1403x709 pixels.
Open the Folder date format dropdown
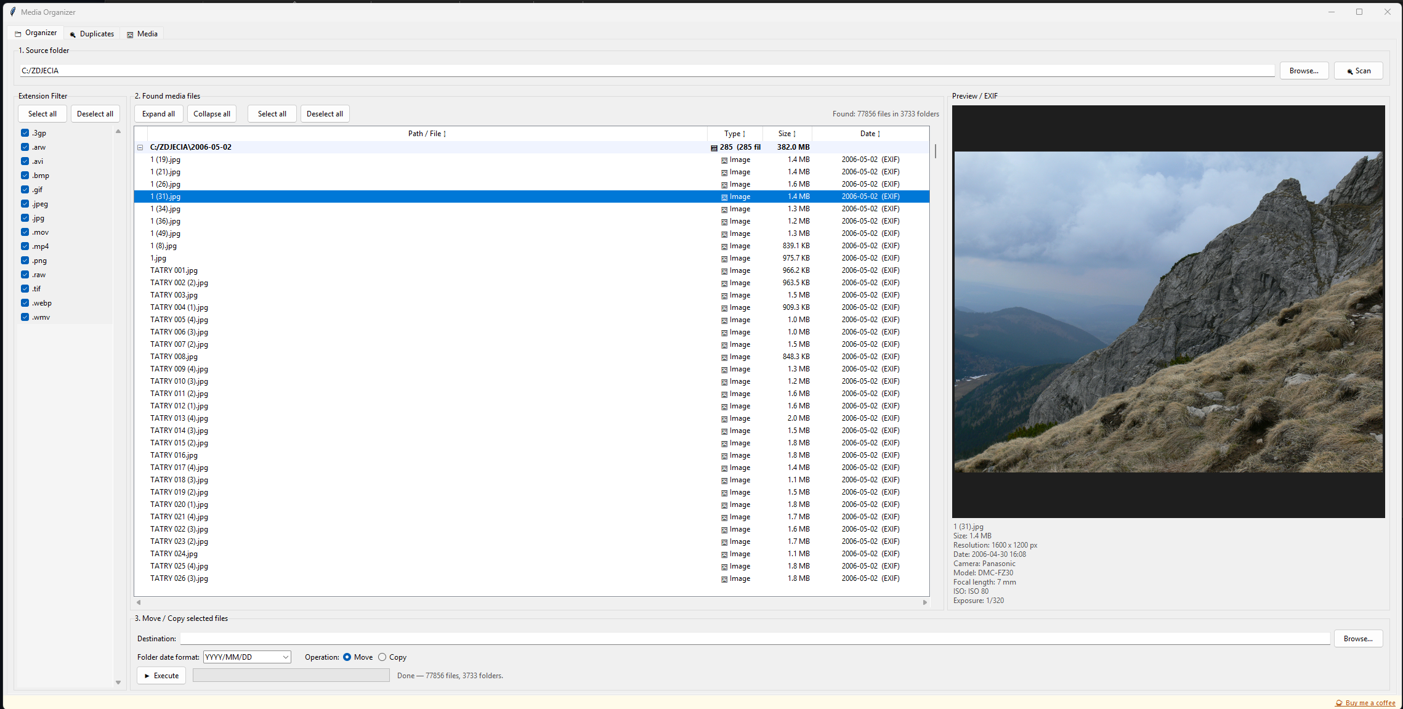point(286,657)
